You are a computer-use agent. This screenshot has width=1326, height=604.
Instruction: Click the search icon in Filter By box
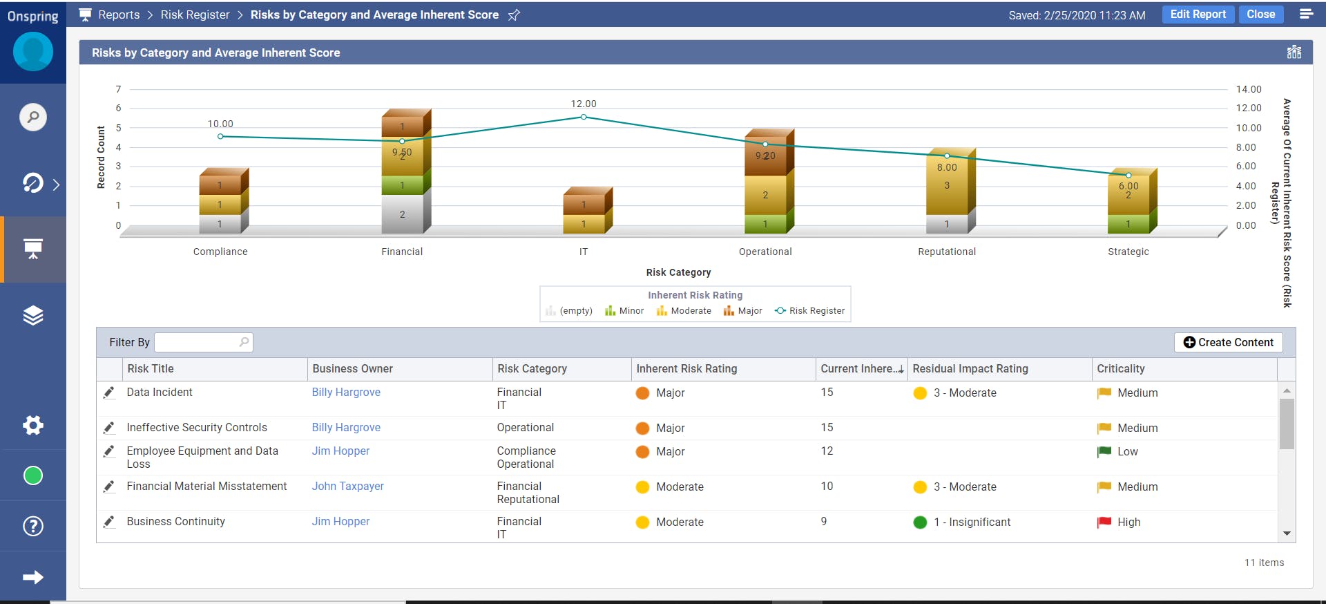point(244,342)
